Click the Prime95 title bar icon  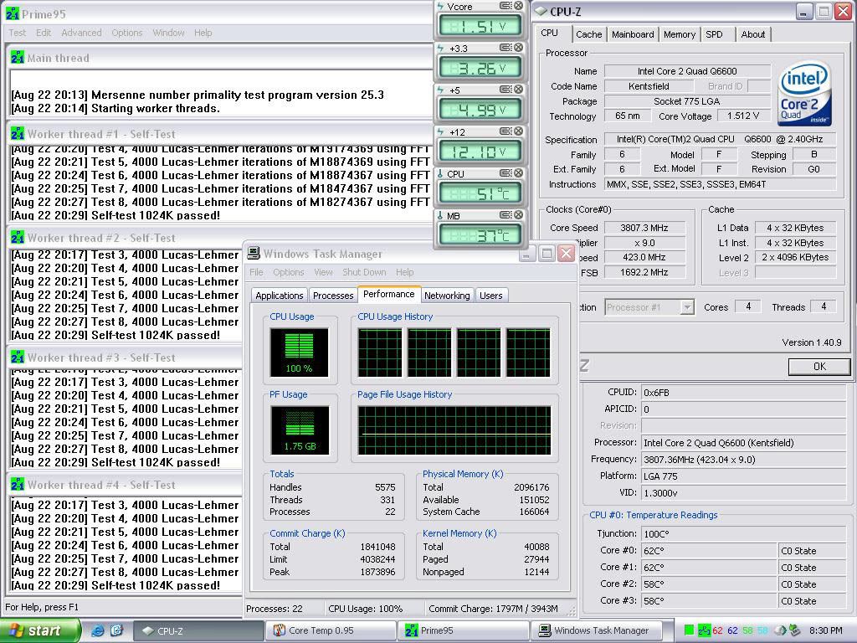coord(12,13)
